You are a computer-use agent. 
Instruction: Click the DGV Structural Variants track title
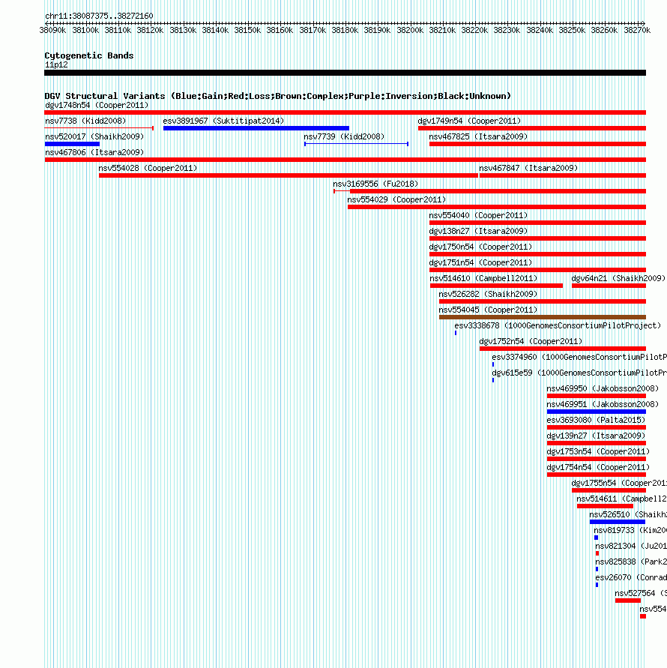(x=278, y=96)
